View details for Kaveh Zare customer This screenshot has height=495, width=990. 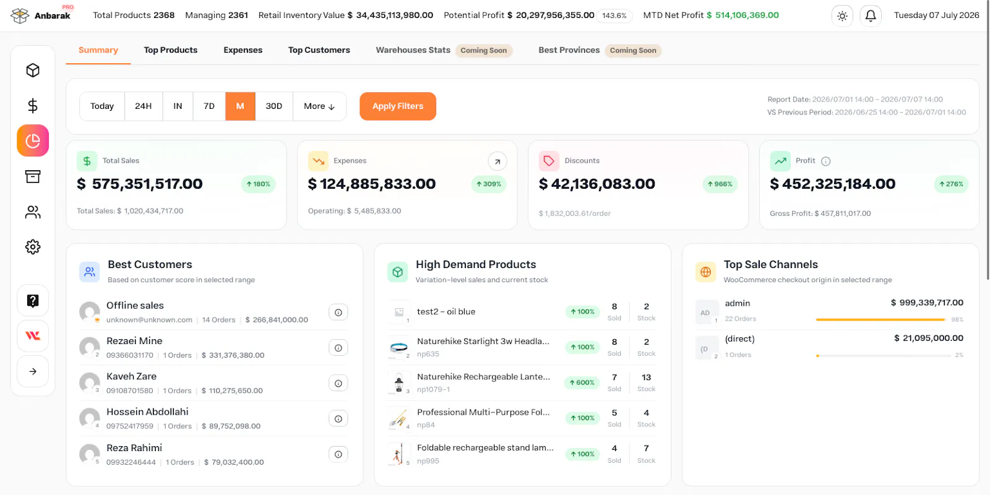point(338,383)
